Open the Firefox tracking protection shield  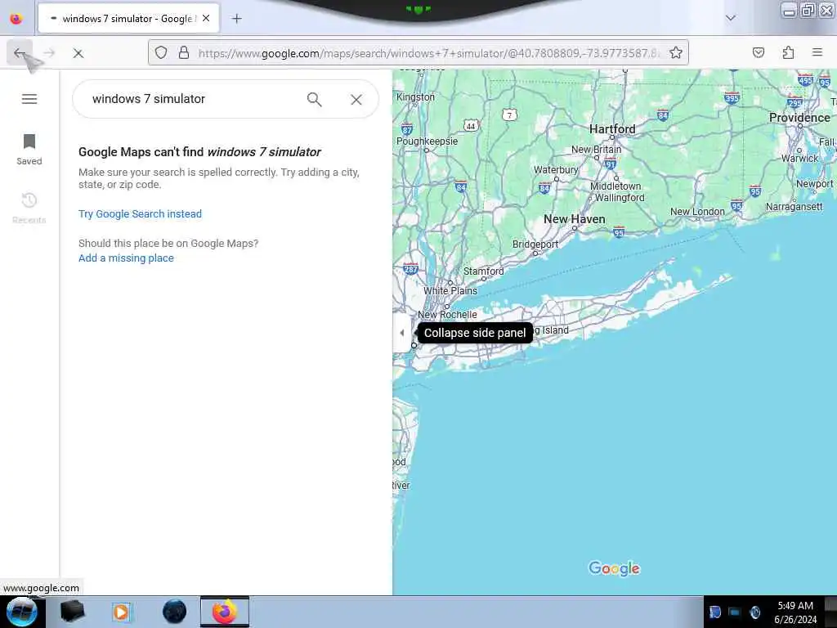(161, 52)
